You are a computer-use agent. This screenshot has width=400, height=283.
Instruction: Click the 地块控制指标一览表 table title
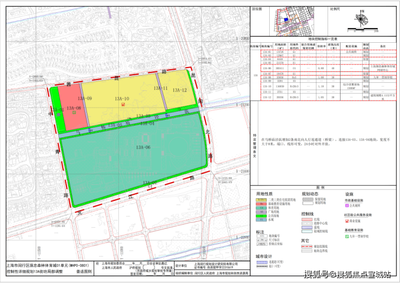pyautogui.click(x=323, y=39)
